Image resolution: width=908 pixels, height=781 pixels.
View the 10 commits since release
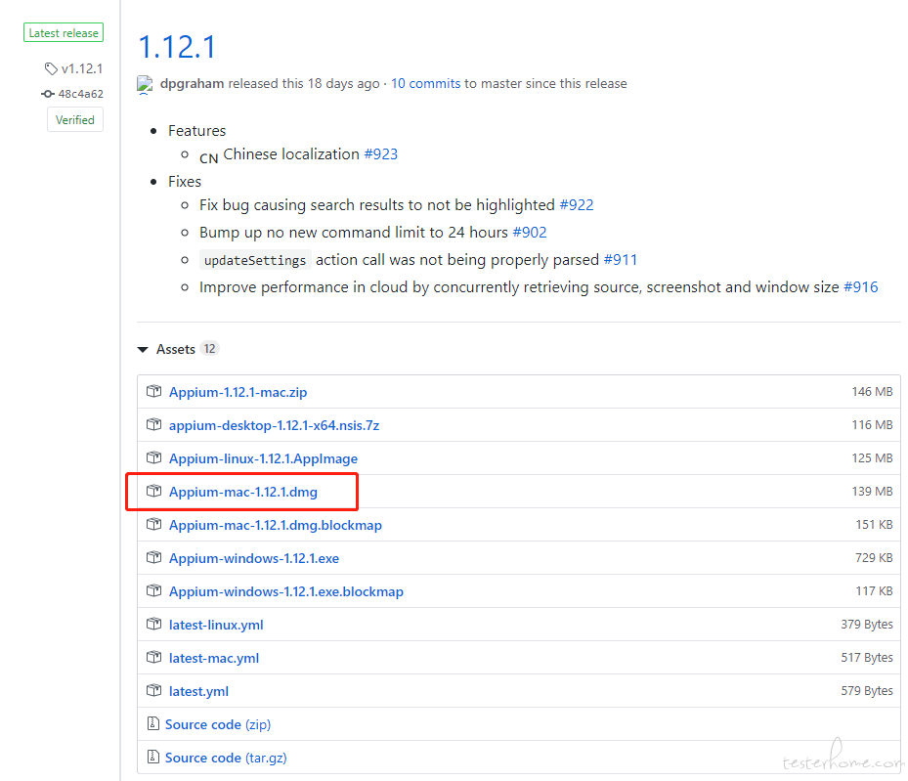(425, 83)
